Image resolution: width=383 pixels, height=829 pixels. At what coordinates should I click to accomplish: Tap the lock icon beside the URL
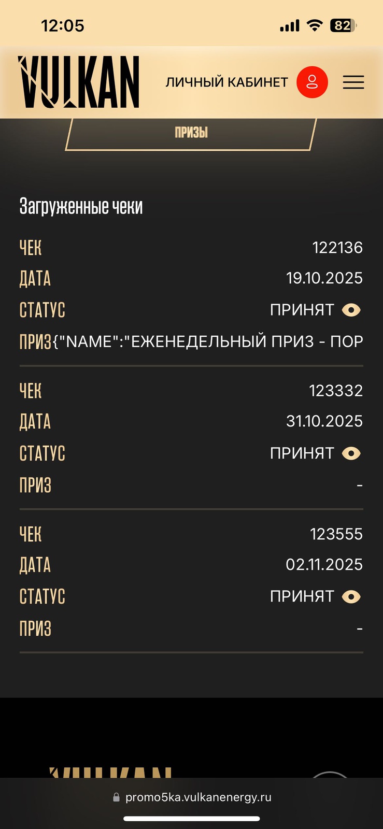tap(116, 797)
